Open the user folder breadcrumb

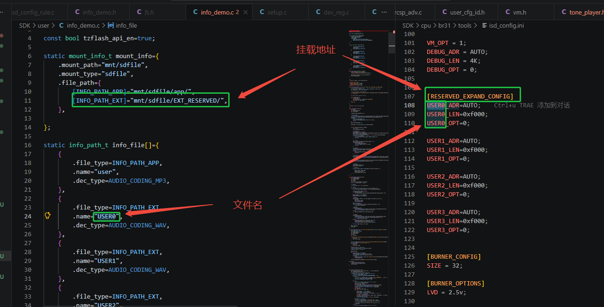click(x=44, y=25)
